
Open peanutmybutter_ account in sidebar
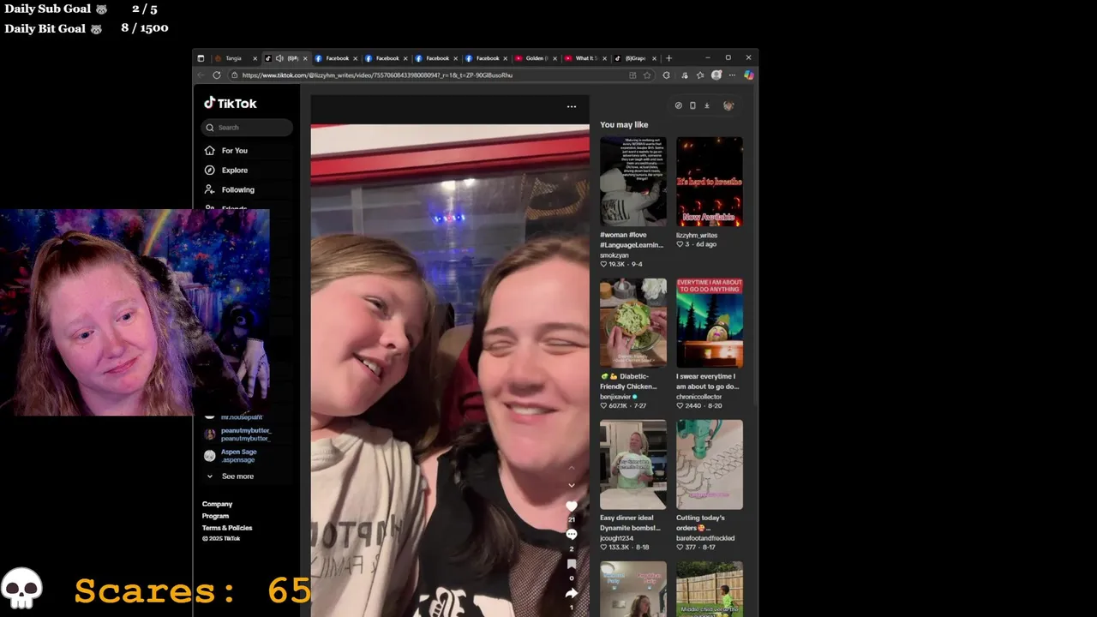238,434
